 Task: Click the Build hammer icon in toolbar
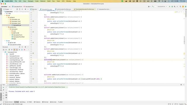pyautogui.click(x=153, y=6)
